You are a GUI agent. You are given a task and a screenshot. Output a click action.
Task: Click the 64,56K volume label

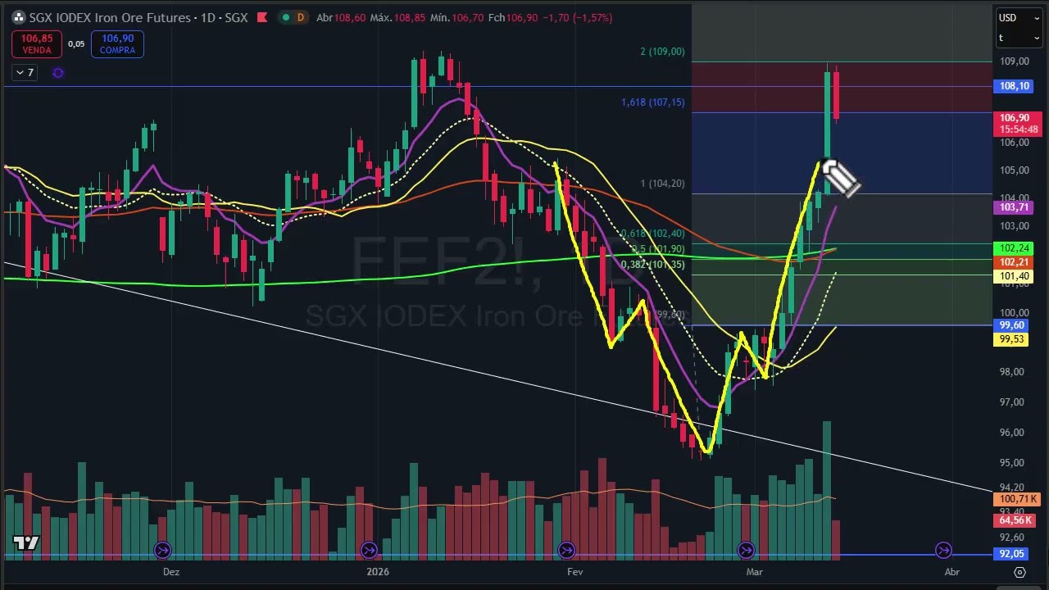[x=1015, y=520]
